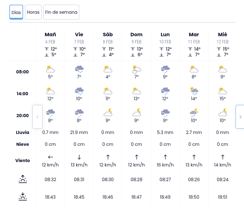Click Monday's 16 km/h wind speed
This screenshot has width=244, height=208.
[x=165, y=165]
